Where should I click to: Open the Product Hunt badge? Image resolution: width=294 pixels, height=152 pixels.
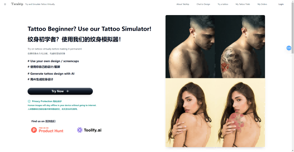tap(47, 130)
